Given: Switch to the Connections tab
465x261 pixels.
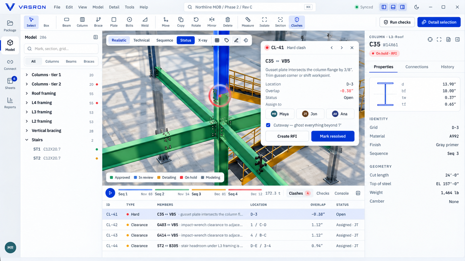Looking at the screenshot, I should [417, 67].
